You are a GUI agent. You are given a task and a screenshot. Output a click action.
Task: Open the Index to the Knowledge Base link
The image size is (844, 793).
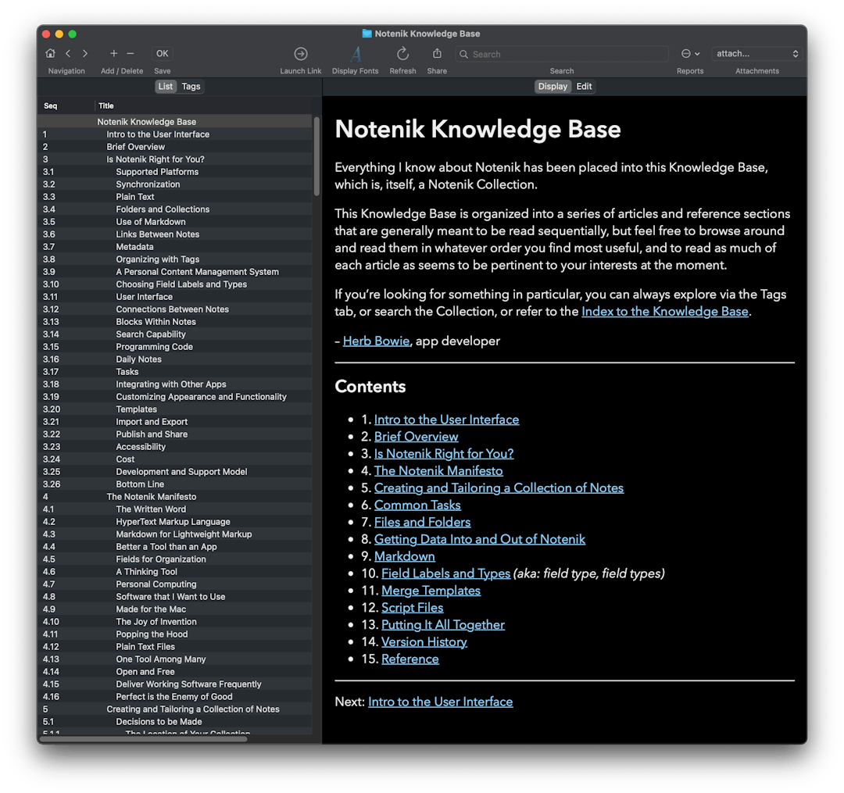pos(664,311)
